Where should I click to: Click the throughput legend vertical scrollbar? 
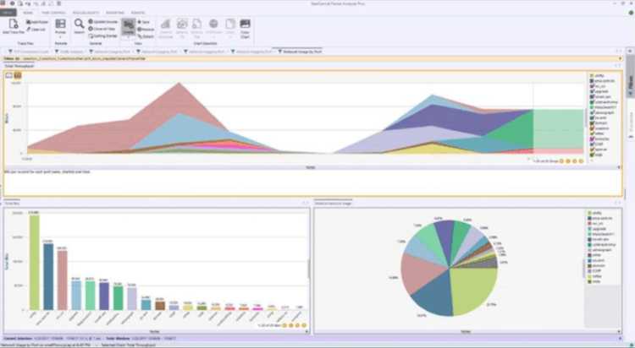click(586, 117)
